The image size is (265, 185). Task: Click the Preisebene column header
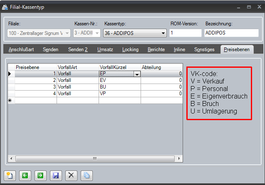click(35, 67)
